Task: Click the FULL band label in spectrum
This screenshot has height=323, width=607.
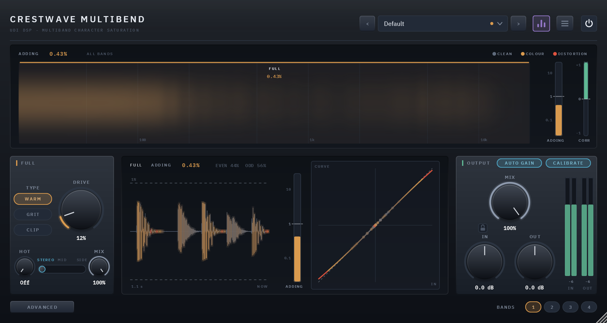Action: pyautogui.click(x=274, y=69)
